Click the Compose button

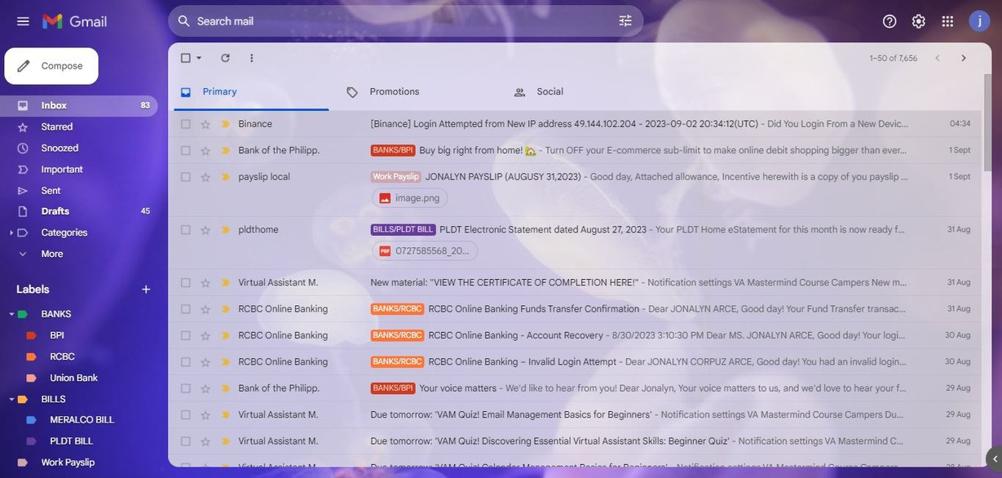click(x=51, y=66)
